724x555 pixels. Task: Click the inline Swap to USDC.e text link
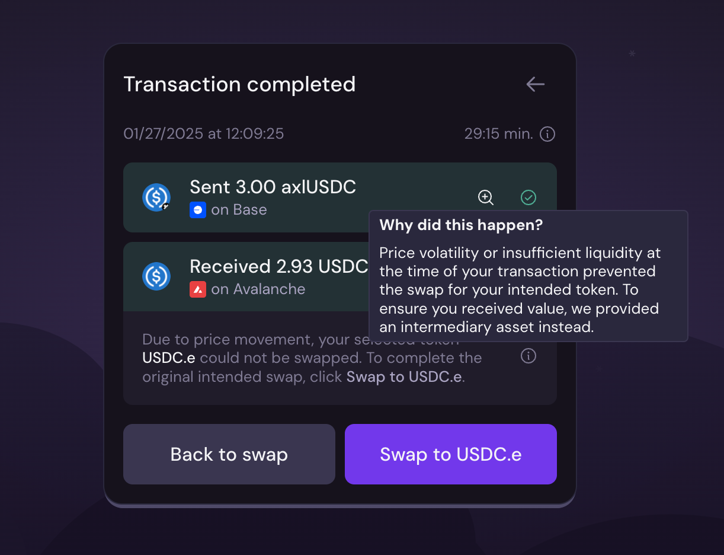(403, 377)
